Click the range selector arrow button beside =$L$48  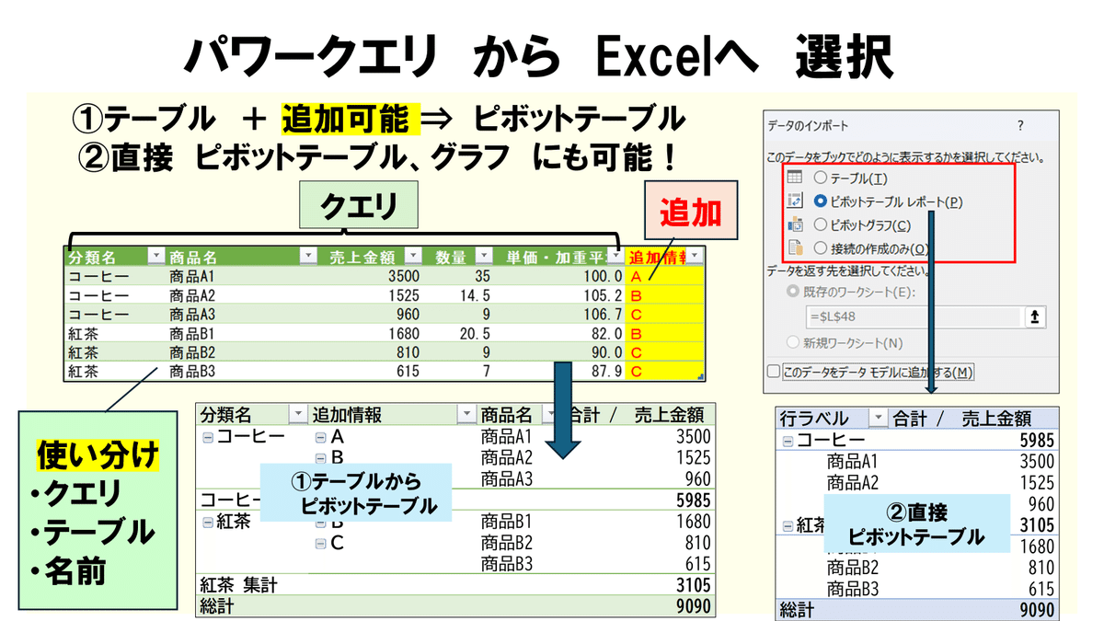pos(1036,316)
